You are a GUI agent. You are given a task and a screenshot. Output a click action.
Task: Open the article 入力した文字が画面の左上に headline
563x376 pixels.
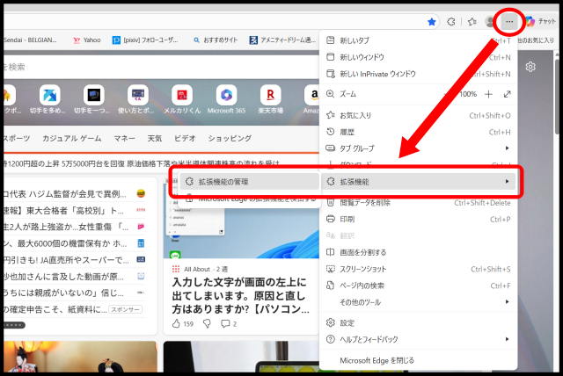[240, 296]
